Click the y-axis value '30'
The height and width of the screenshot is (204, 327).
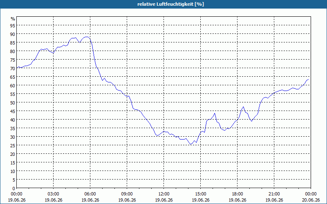[x=13, y=137]
